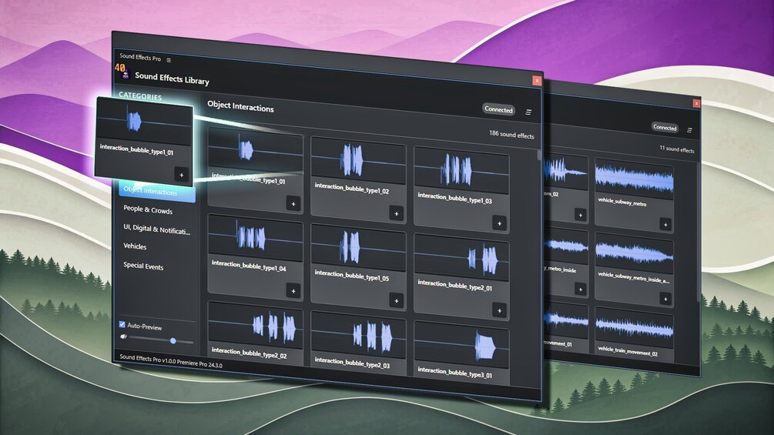Preview interaction_bubble_type2_03 waveform
The width and height of the screenshot is (774, 435).
coord(358,335)
